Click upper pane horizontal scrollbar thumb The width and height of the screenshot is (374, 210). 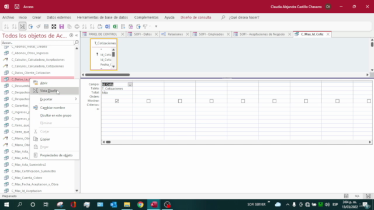point(108,75)
